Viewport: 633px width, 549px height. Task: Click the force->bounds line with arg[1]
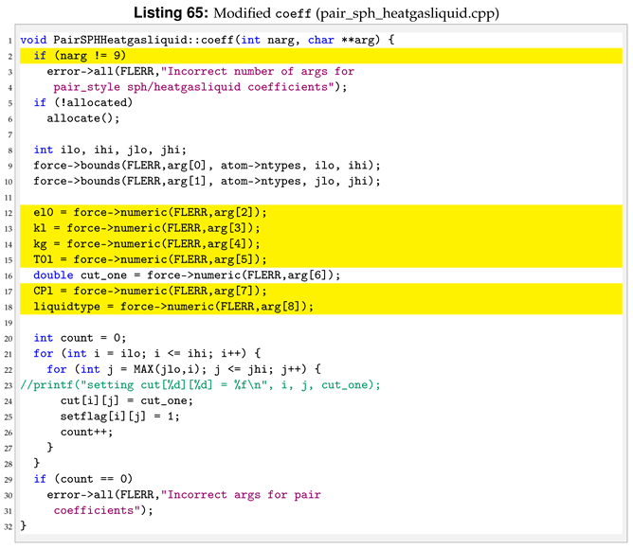[x=207, y=181]
